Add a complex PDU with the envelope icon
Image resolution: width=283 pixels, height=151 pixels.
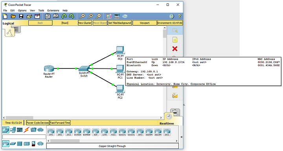pos(175,96)
